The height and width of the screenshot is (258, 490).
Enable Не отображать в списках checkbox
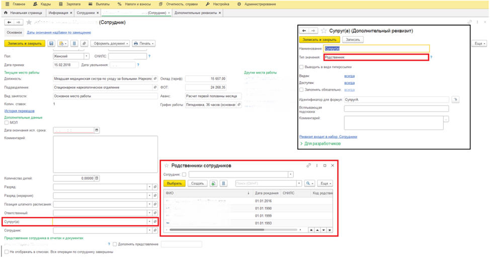tap(6, 252)
